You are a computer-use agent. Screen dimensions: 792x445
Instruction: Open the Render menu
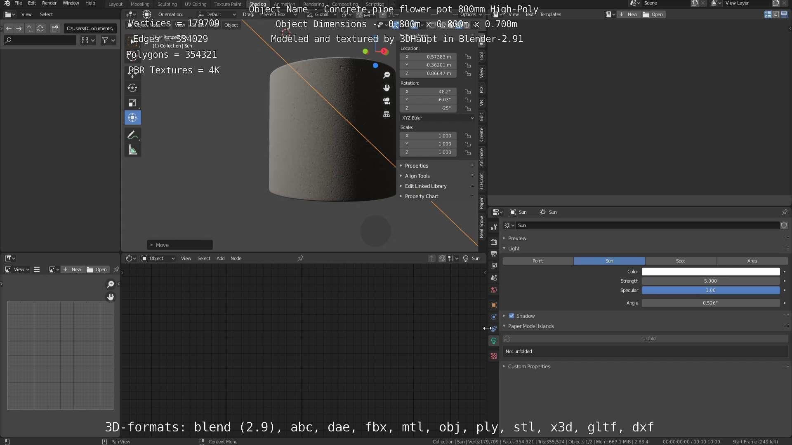49,3
